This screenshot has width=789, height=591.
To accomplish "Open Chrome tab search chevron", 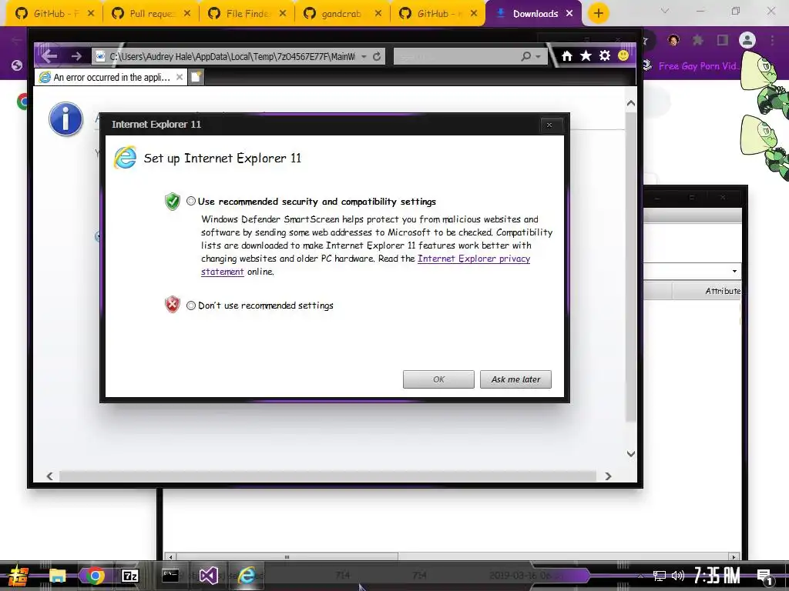I will (x=665, y=11).
